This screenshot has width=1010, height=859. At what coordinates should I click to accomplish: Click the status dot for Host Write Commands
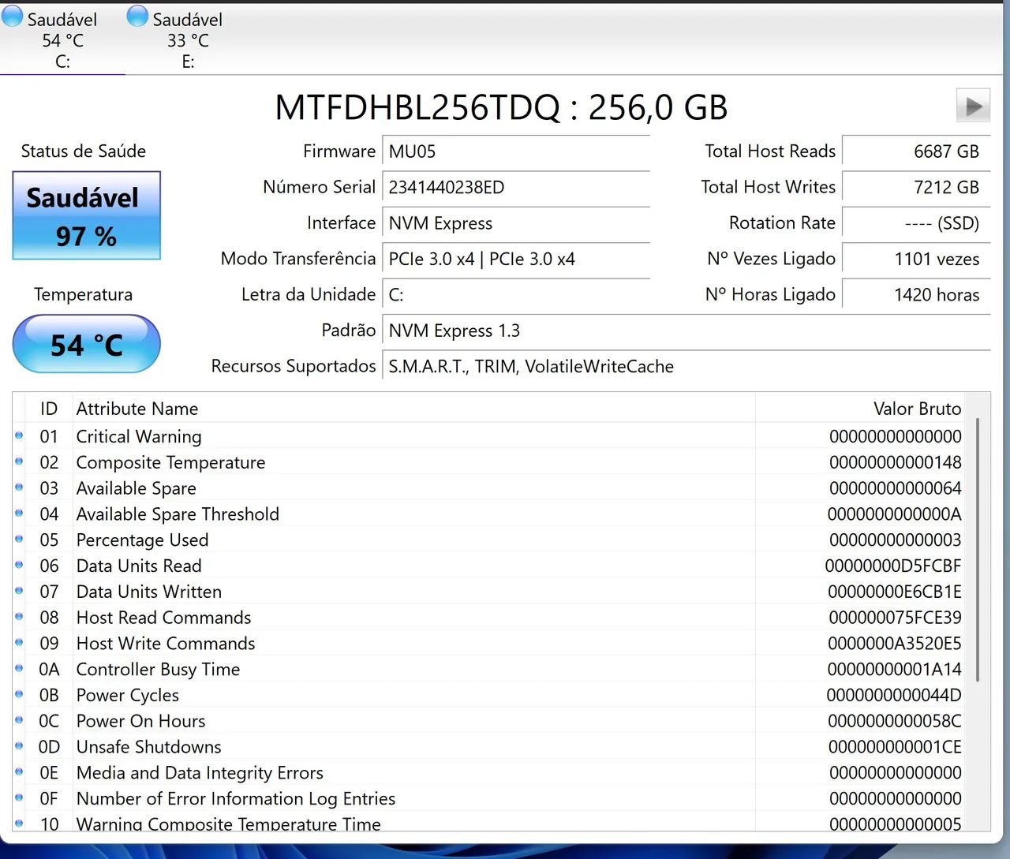coord(19,643)
